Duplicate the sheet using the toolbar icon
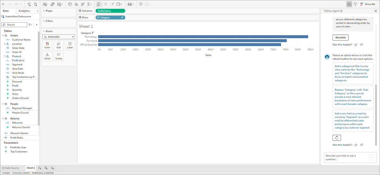The image size is (380, 175). (x=52, y=4)
